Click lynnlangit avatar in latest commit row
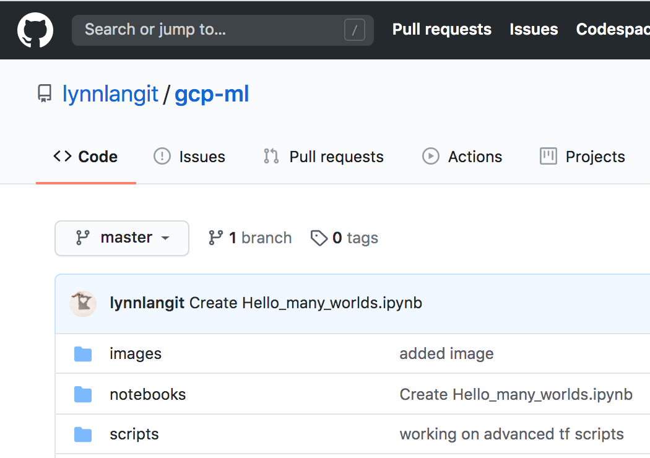The height and width of the screenshot is (458, 650). pos(83,303)
